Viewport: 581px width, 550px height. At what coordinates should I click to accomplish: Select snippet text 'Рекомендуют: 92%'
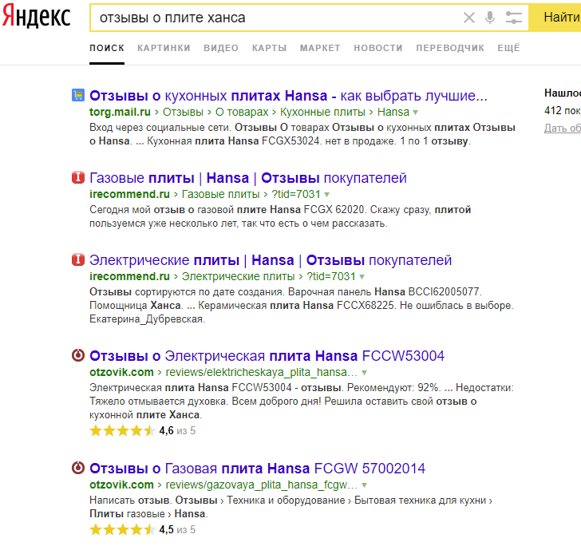pos(393,388)
